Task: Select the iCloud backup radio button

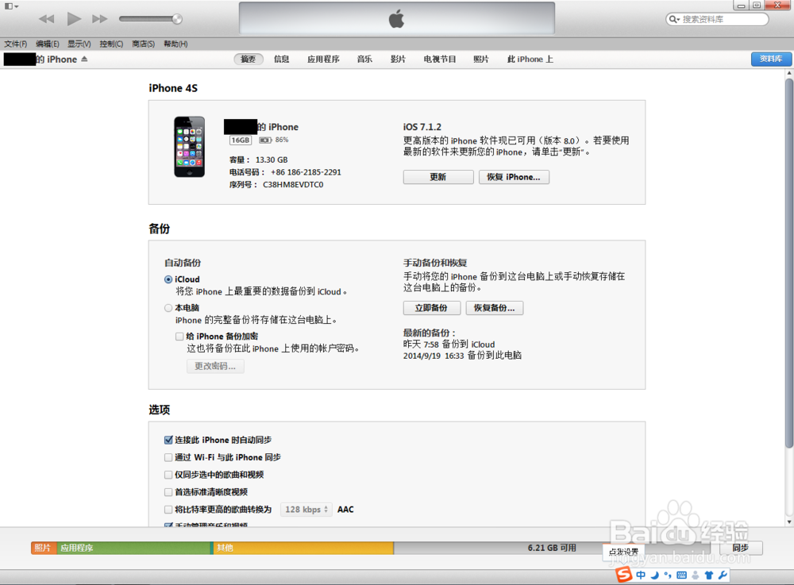Action: coord(168,279)
